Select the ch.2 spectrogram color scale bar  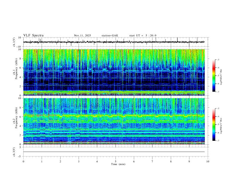214,125
